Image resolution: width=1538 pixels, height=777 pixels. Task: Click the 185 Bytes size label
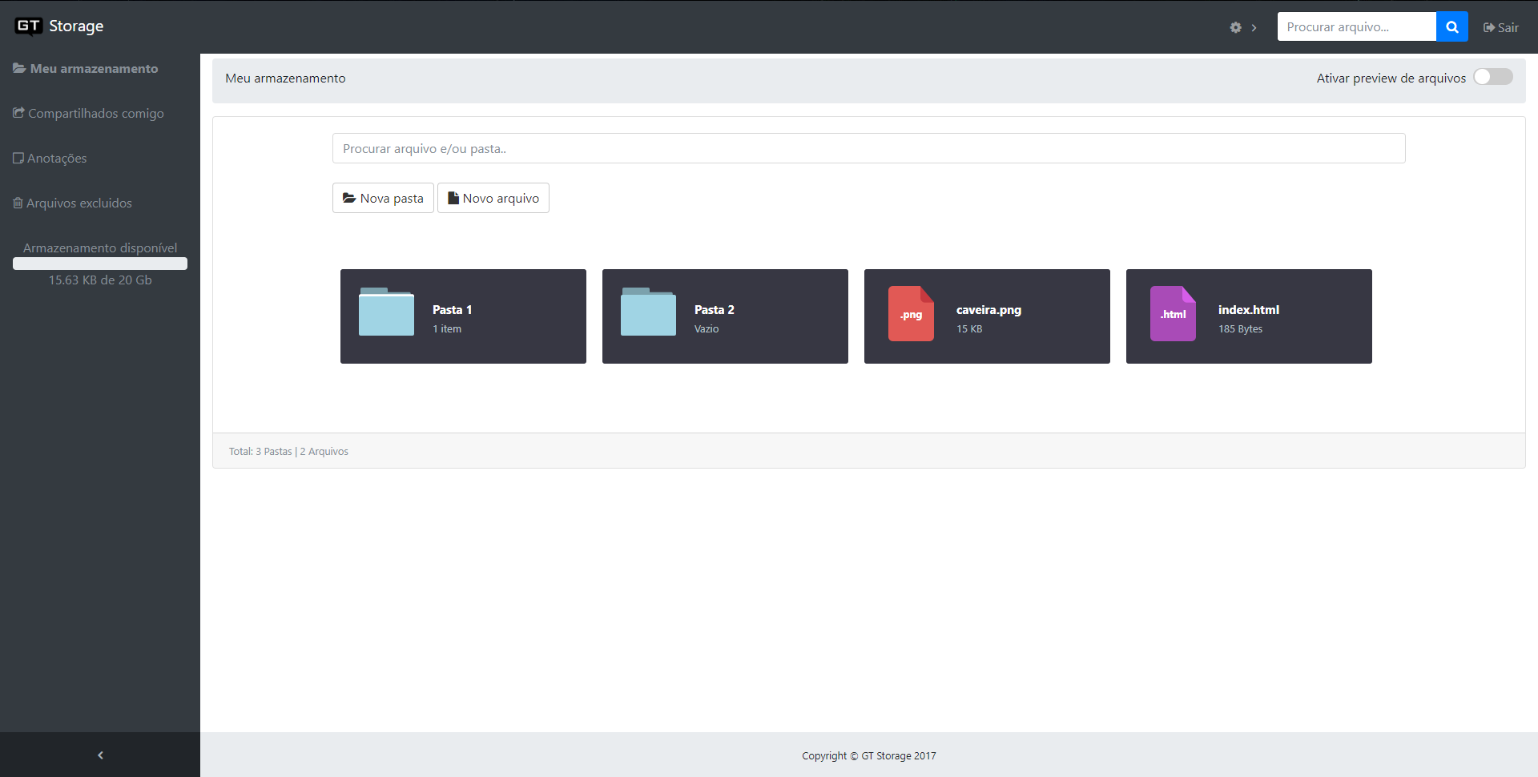click(x=1240, y=328)
